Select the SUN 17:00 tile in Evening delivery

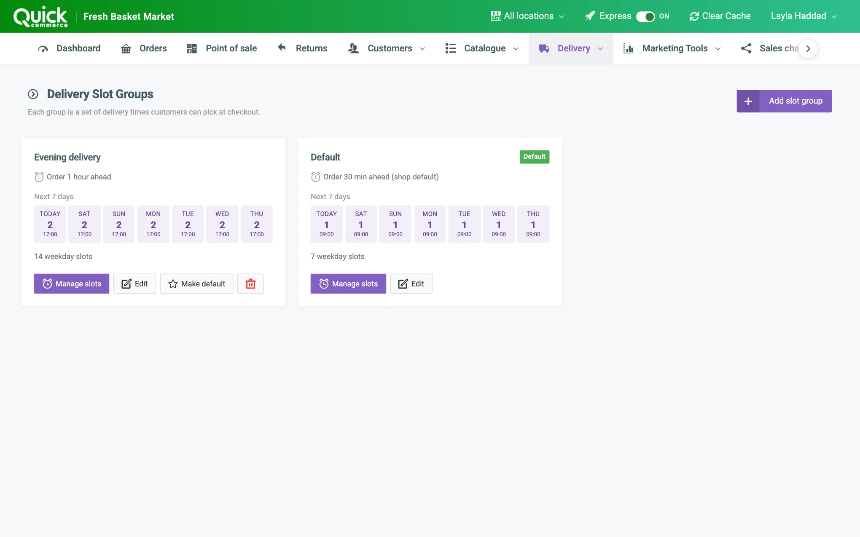click(119, 224)
